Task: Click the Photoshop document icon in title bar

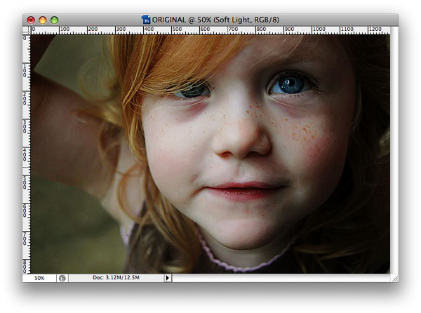Action: [146, 20]
